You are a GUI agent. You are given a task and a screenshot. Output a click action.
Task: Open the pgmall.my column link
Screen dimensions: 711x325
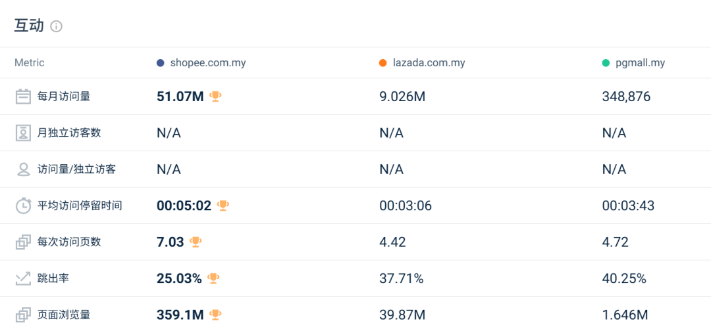coord(641,63)
